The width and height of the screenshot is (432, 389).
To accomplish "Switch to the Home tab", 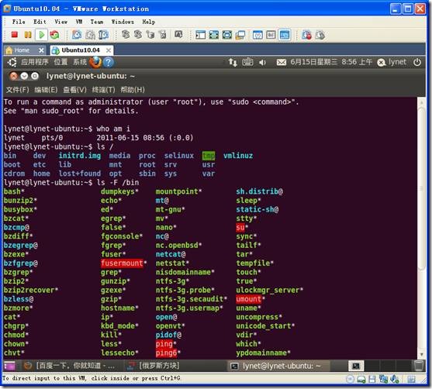I will pyautogui.click(x=22, y=50).
